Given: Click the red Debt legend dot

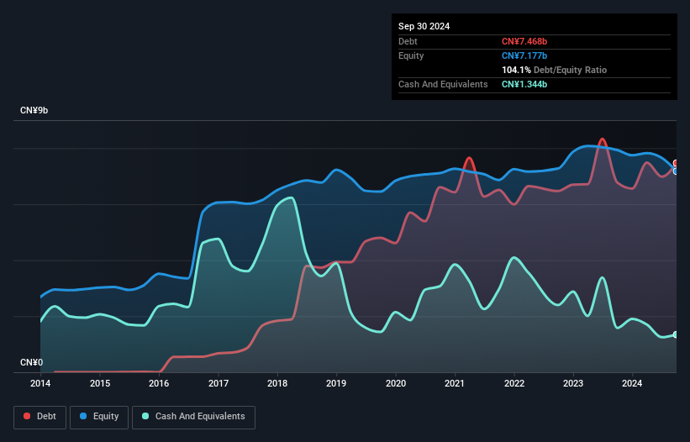Looking at the screenshot, I should 27,416.
